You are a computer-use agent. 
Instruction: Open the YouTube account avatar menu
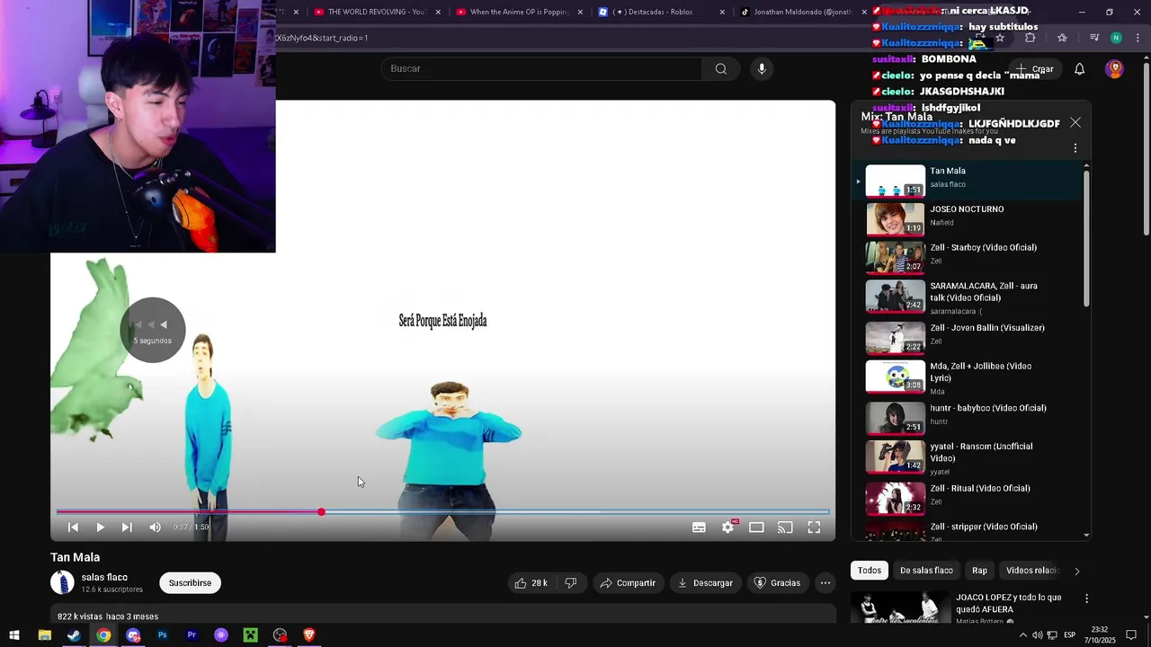[1114, 69]
